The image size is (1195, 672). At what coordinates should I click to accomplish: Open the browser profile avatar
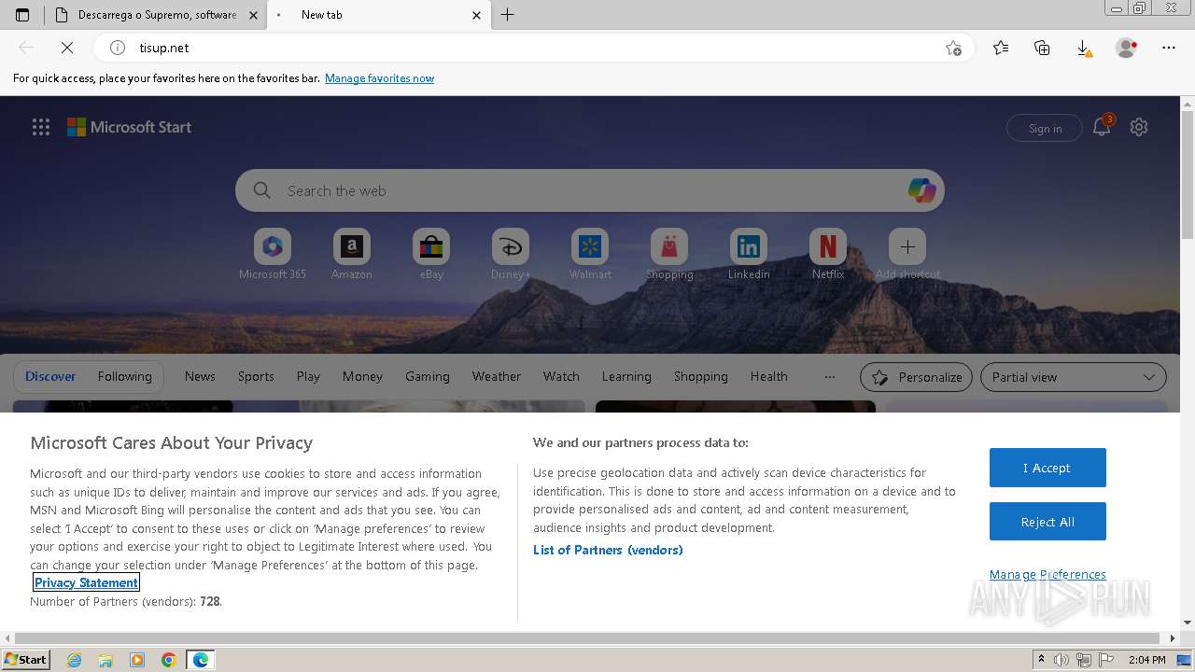tap(1126, 48)
